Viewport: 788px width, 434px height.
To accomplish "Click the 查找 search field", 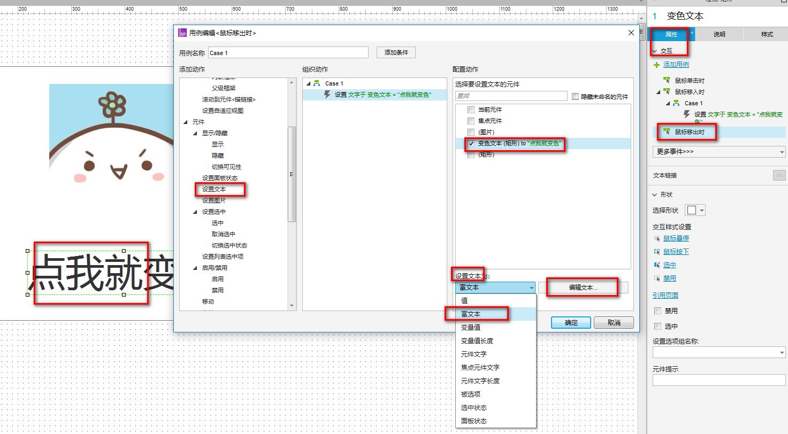I will (x=511, y=96).
